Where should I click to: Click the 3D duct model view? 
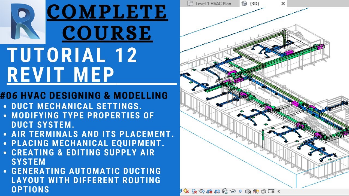(264, 97)
